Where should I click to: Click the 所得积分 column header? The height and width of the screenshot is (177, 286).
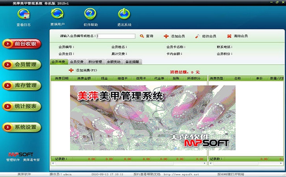[x=194, y=78]
